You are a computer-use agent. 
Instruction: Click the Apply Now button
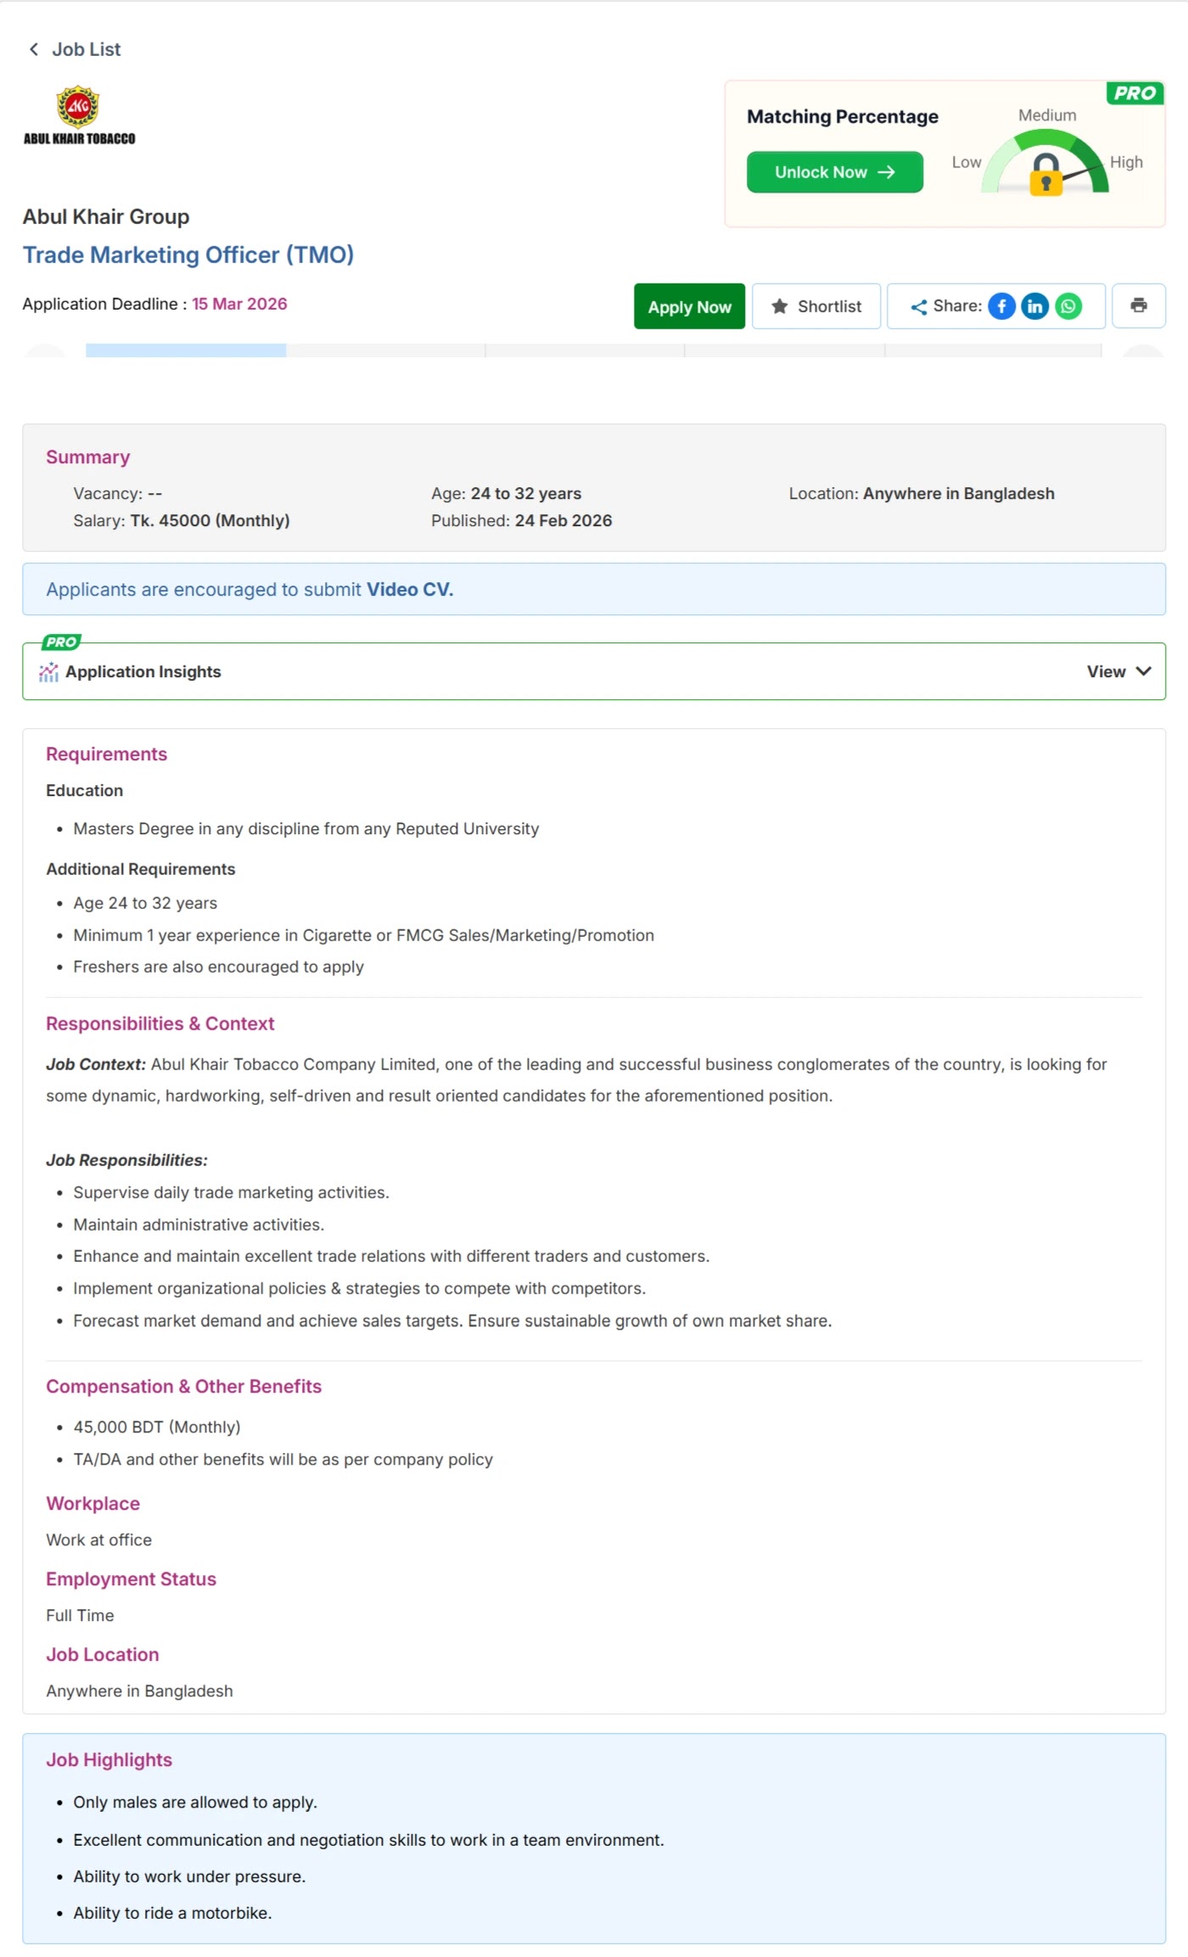click(x=689, y=306)
